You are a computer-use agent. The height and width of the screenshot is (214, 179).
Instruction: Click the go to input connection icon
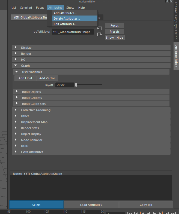pos(100,28)
